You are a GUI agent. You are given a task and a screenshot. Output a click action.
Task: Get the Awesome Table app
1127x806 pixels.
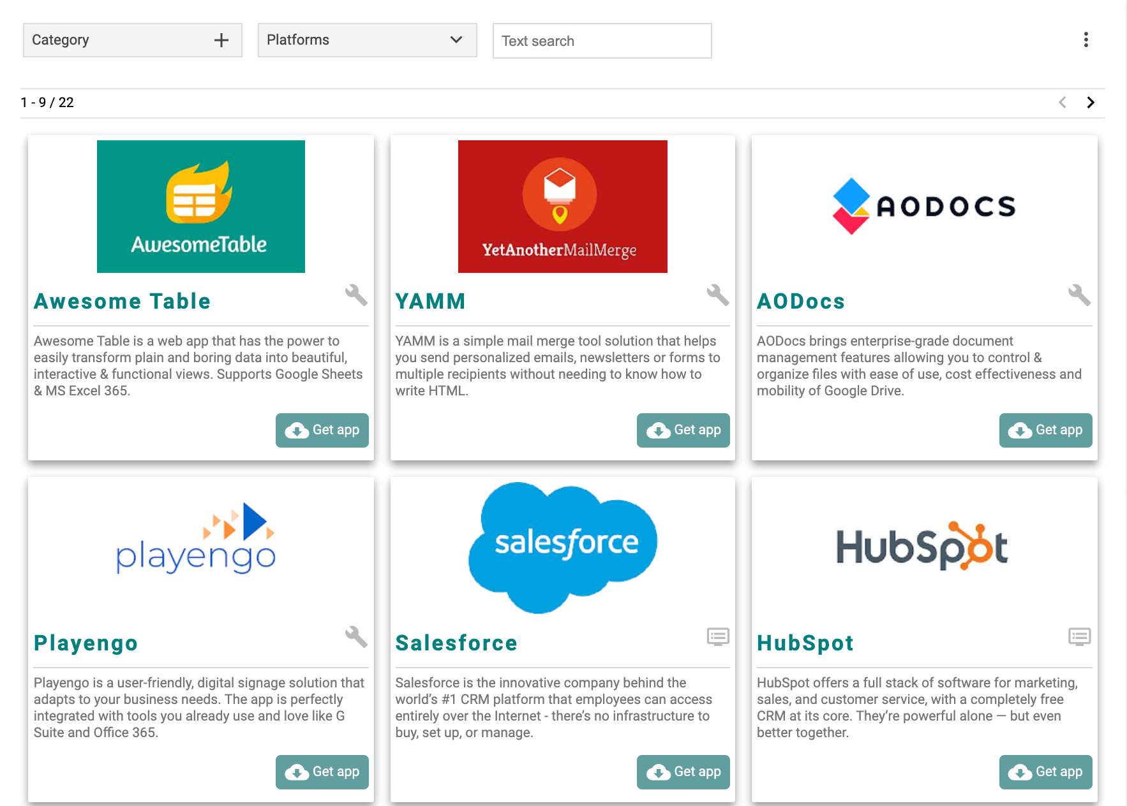coord(322,430)
